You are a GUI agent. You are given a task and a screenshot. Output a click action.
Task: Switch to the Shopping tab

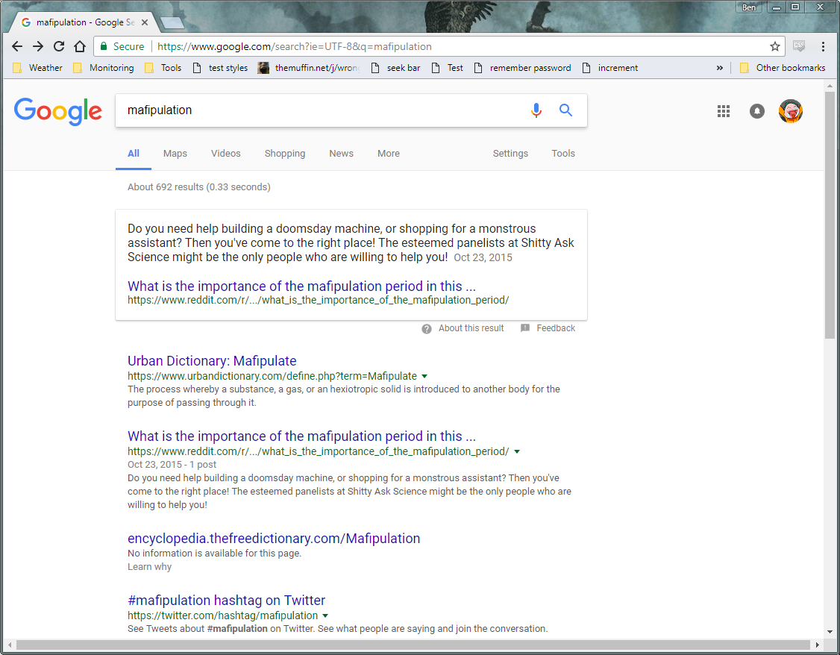284,154
